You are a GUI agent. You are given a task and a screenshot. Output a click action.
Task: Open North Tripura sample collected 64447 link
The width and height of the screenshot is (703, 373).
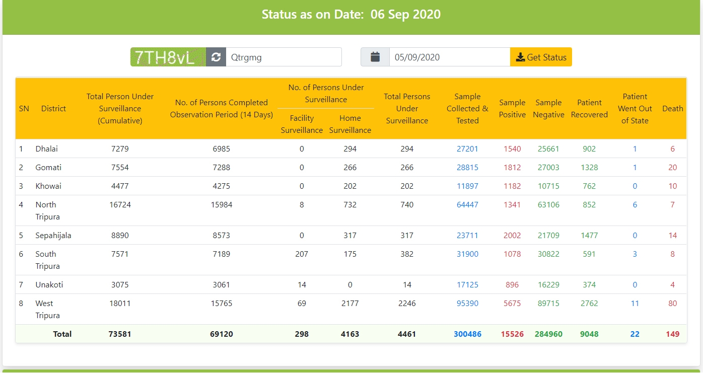[467, 205]
